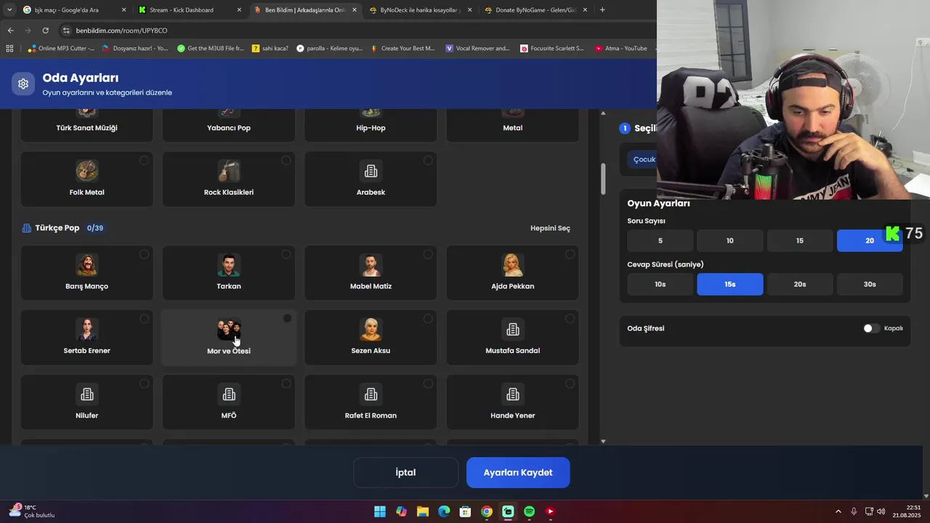Click Hepsini Seç for Türkçe Pop
This screenshot has width=930, height=523.
point(550,228)
